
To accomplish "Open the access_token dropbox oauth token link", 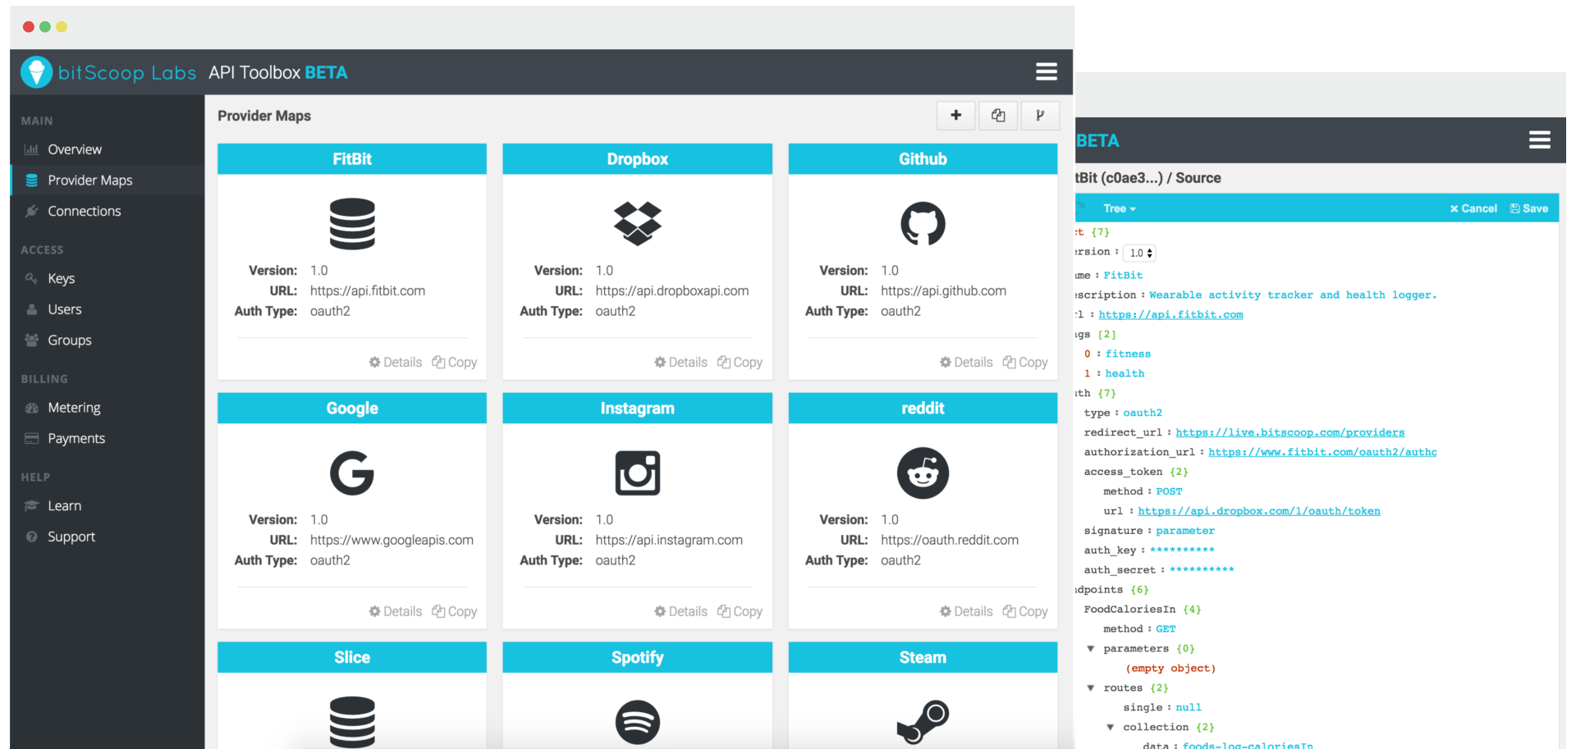I will [1259, 511].
